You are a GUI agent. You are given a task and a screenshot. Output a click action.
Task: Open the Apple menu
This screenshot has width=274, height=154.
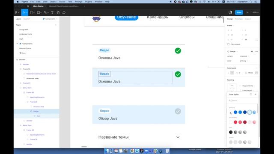click(18, 2)
